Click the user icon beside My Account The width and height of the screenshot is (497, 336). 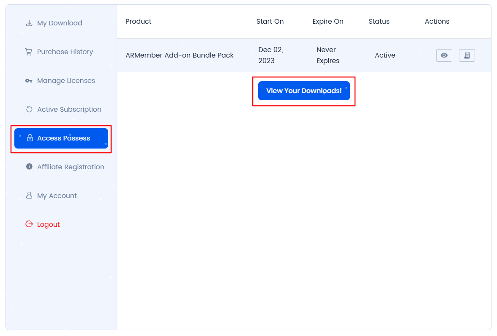pyautogui.click(x=29, y=195)
